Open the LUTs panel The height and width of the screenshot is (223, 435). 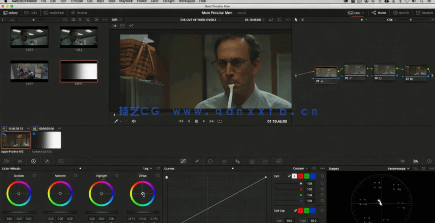31,13
